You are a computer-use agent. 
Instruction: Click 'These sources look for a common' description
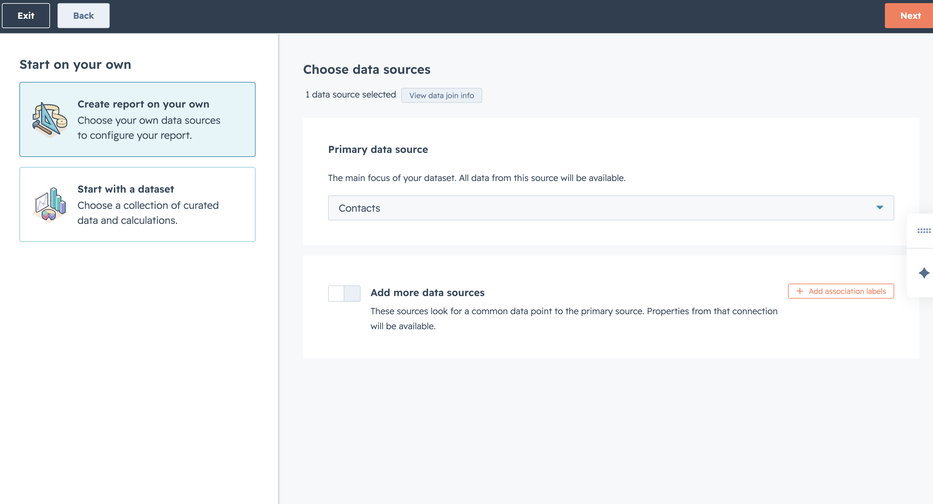pyautogui.click(x=574, y=319)
